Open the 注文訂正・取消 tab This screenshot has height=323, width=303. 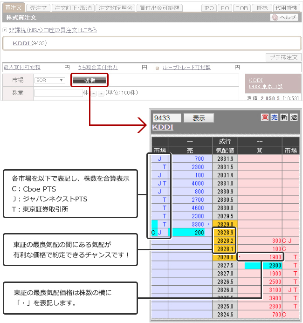pyautogui.click(x=73, y=8)
